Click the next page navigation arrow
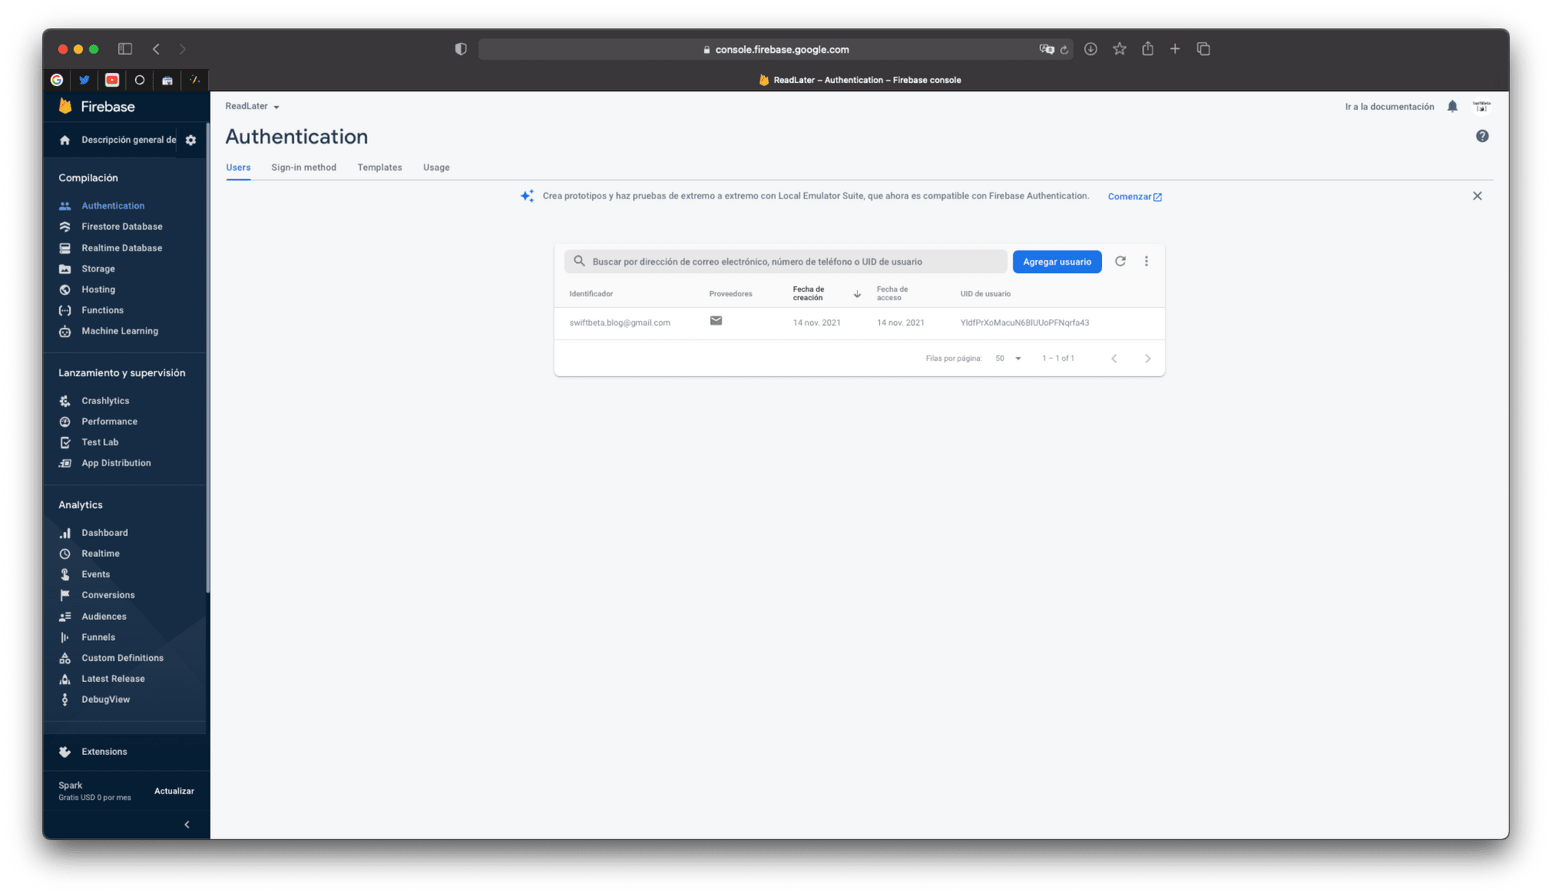 [x=1148, y=358]
